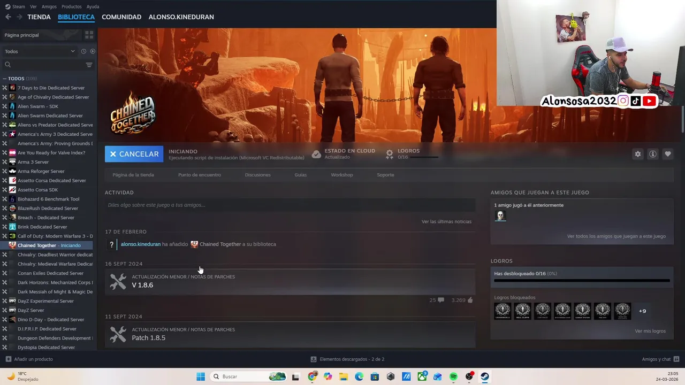Viewport: 685px width, 385px height.
Task: Click the Estado en Cloud icon
Action: coord(316,154)
